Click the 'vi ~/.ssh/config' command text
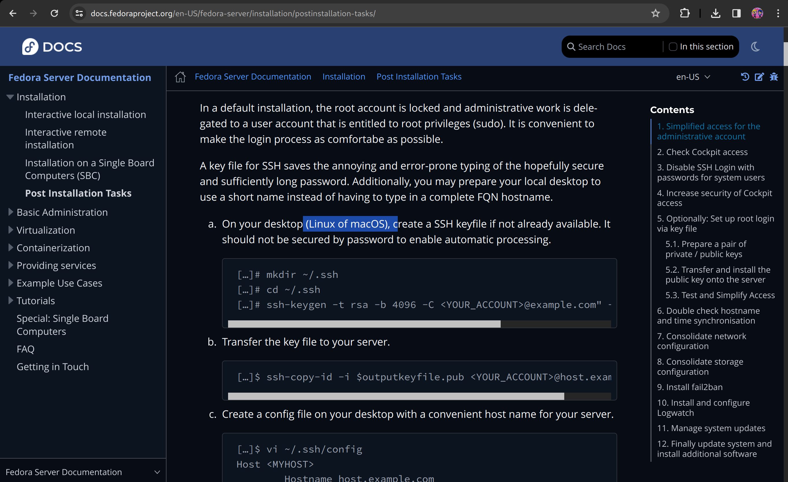The image size is (788, 482). (315, 449)
